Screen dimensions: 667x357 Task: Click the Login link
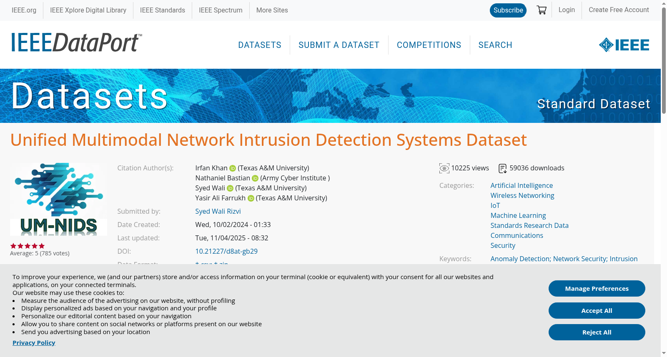[x=567, y=10]
